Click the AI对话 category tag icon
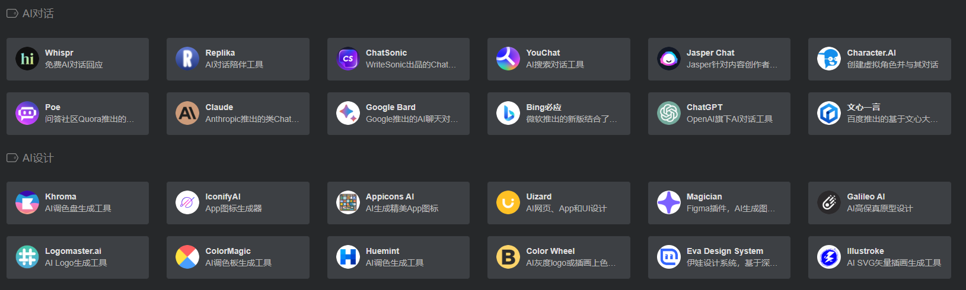 click(12, 13)
